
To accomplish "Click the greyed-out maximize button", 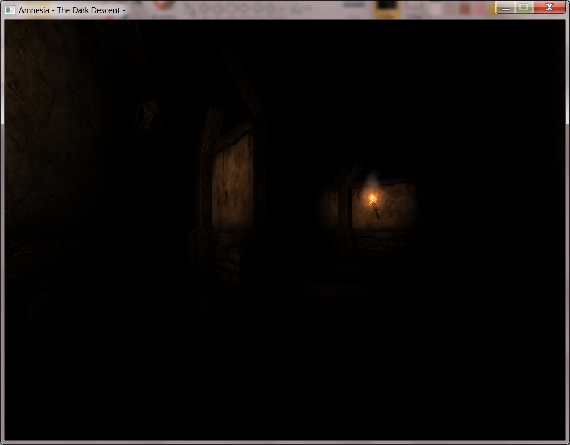I will coord(523,8).
